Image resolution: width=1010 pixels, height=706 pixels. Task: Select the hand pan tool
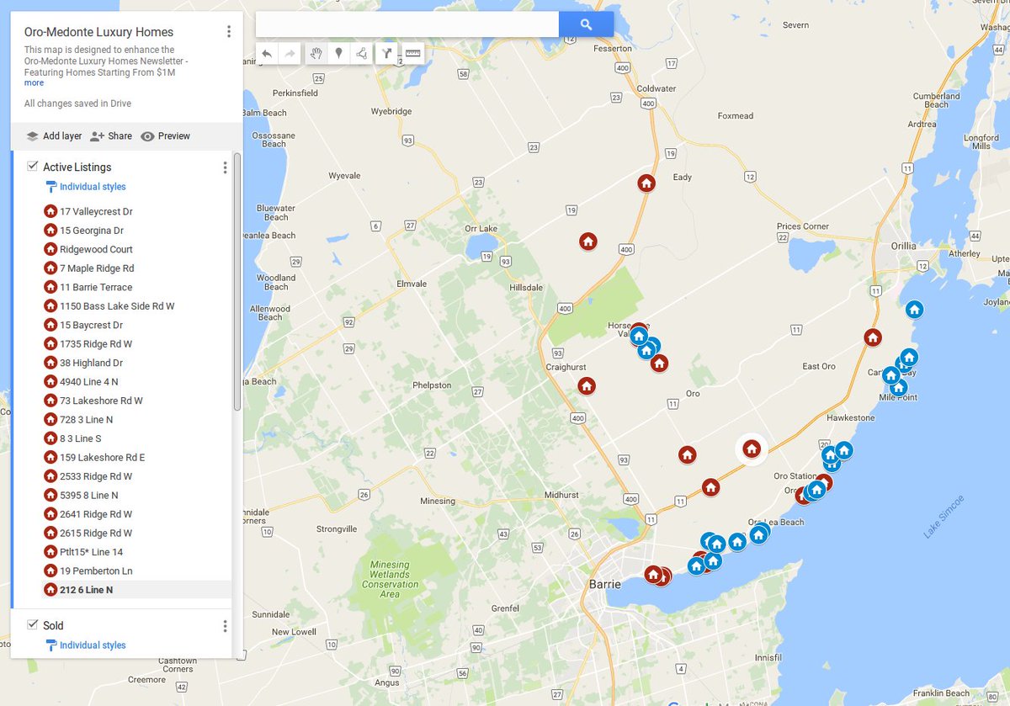pos(316,54)
